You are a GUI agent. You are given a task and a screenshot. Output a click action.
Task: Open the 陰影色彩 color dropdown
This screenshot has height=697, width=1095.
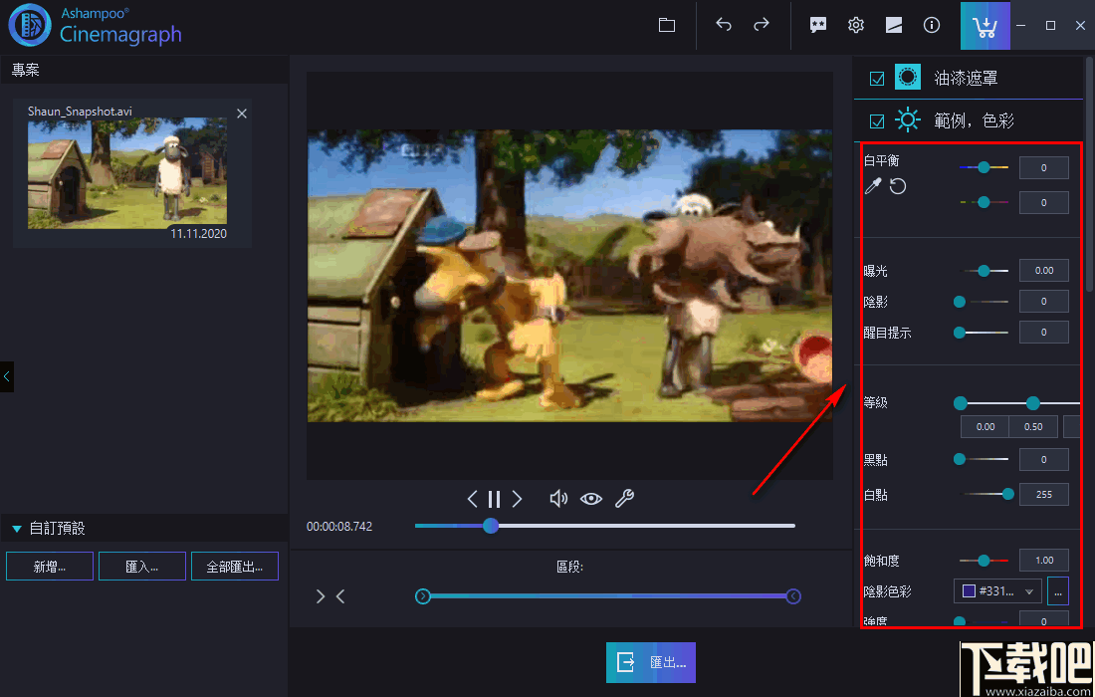coord(997,591)
